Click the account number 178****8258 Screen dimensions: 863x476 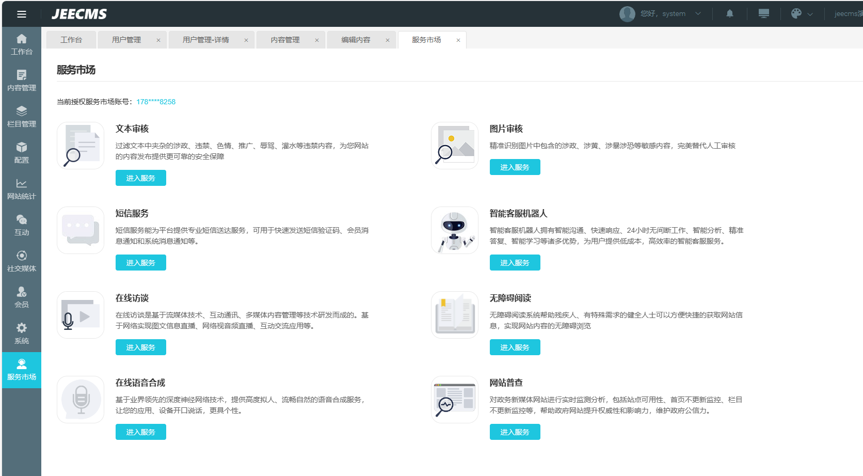coord(156,102)
